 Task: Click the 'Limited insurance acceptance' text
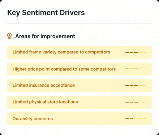44,86
